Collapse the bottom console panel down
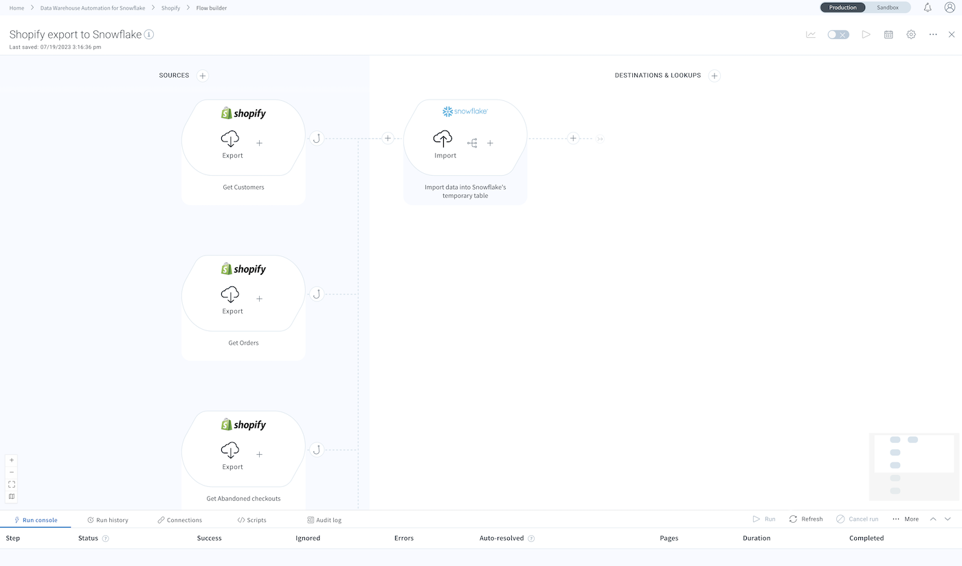This screenshot has width=962, height=566. [x=948, y=519]
